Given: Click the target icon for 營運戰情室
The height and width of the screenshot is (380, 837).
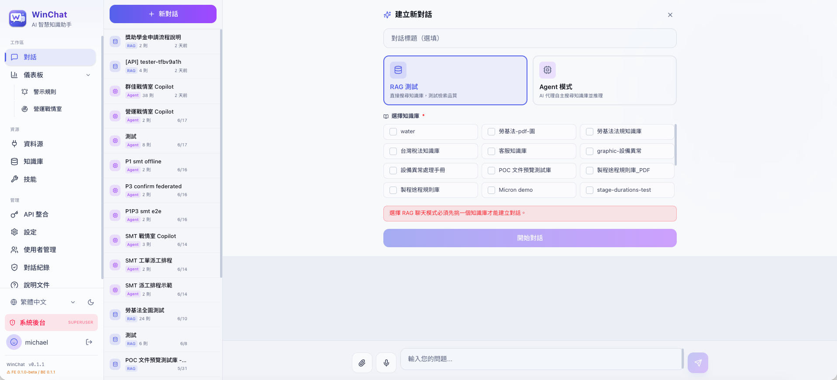Looking at the screenshot, I should 25,109.
